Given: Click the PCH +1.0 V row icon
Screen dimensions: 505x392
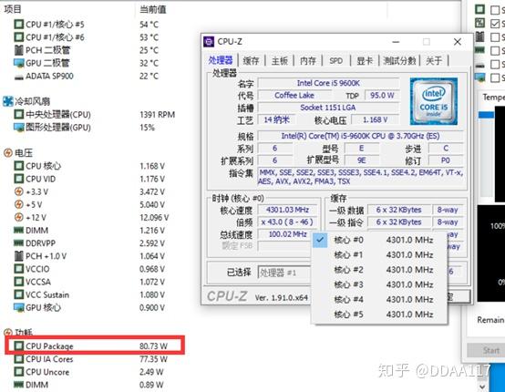Looking at the screenshot, I should [19, 256].
